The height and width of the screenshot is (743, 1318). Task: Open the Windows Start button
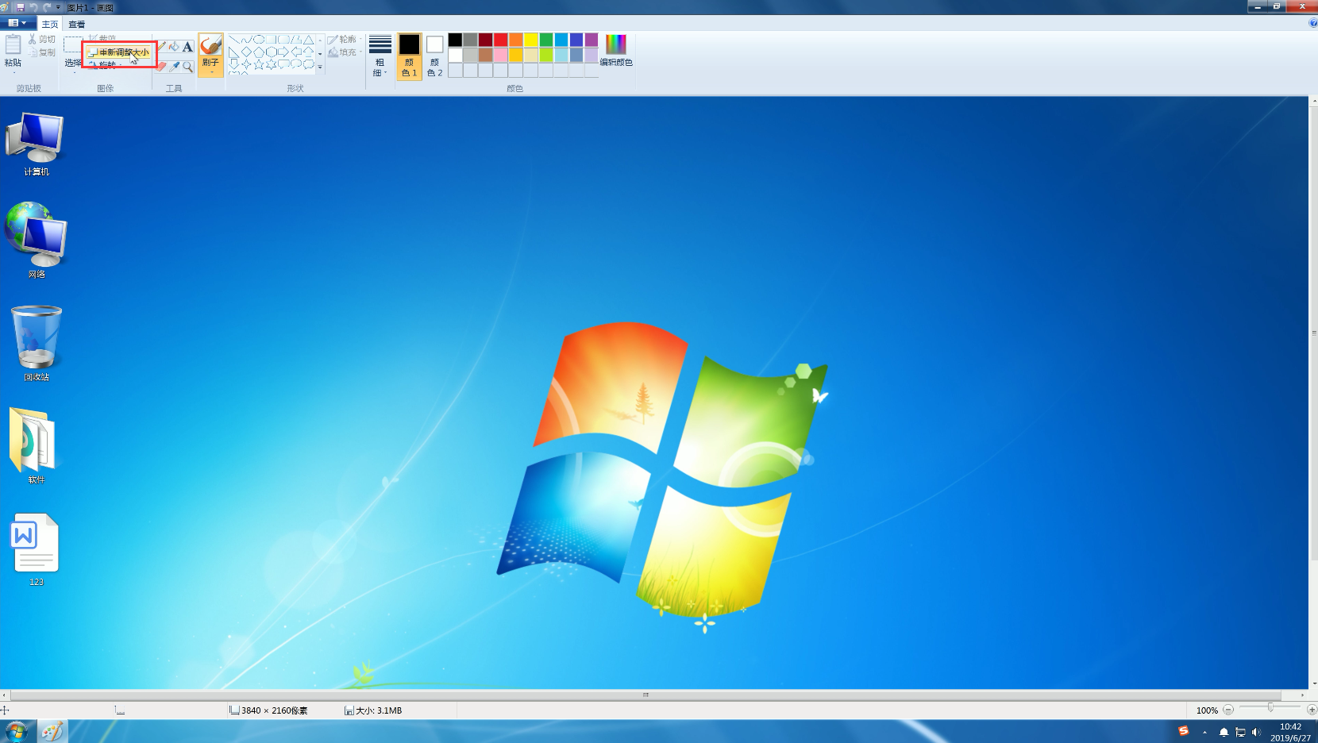pyautogui.click(x=17, y=731)
